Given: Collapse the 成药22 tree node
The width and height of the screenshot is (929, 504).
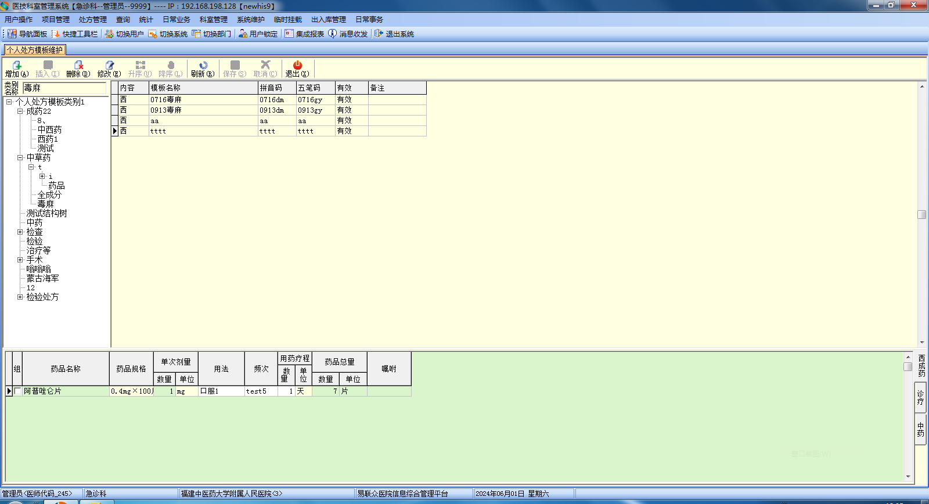Looking at the screenshot, I should (20, 111).
